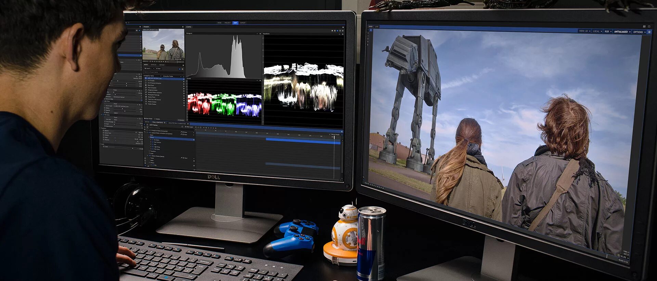
Task: Click New Folder below media list
Action: click(149, 119)
